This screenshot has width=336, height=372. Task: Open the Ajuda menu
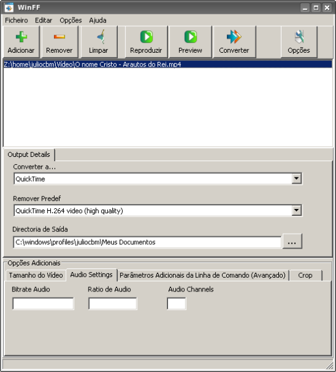(97, 20)
